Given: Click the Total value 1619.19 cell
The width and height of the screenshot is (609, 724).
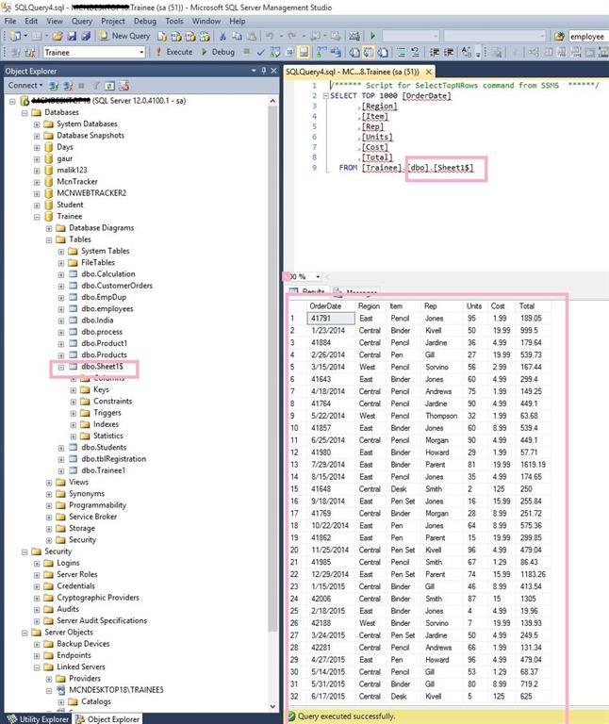Looking at the screenshot, I should 533,465.
